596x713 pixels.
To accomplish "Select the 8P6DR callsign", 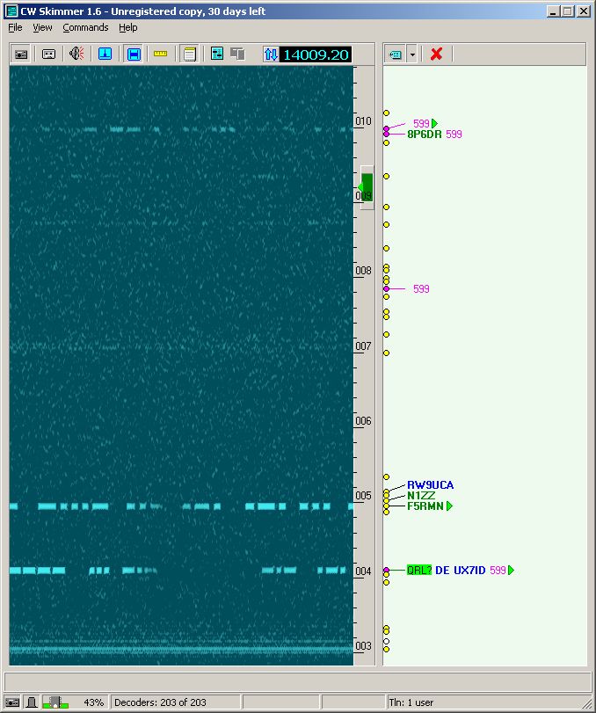I will pos(425,135).
